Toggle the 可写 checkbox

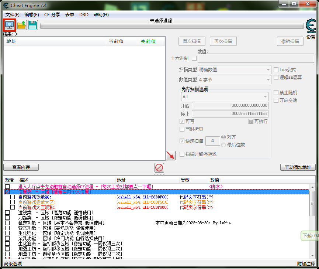pyautogui.click(x=182, y=122)
